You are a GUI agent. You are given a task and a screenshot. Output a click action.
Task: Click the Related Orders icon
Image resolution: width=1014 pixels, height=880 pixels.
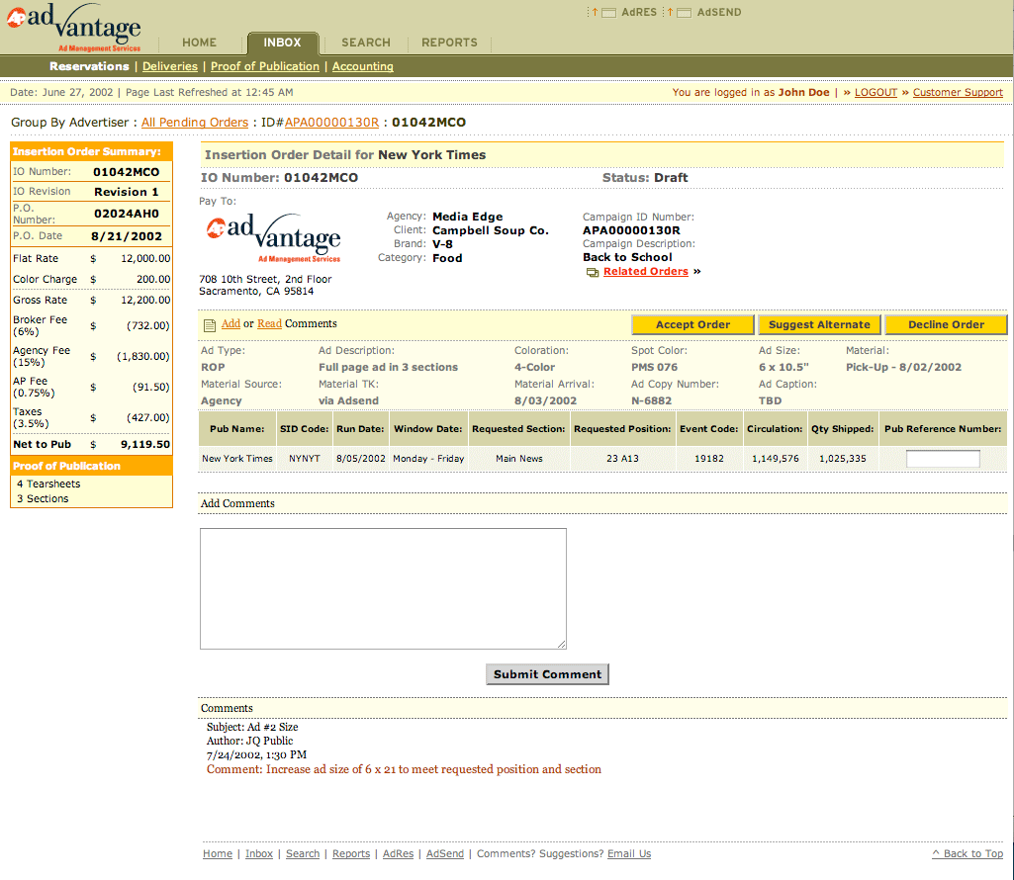593,272
